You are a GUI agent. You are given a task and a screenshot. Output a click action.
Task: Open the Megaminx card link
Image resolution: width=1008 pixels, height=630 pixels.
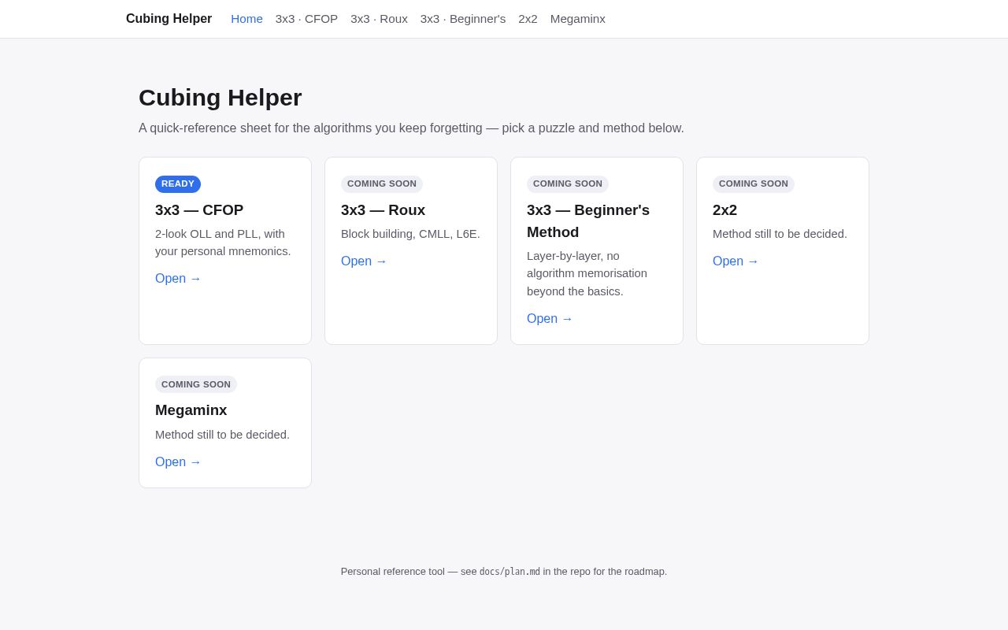tap(178, 462)
